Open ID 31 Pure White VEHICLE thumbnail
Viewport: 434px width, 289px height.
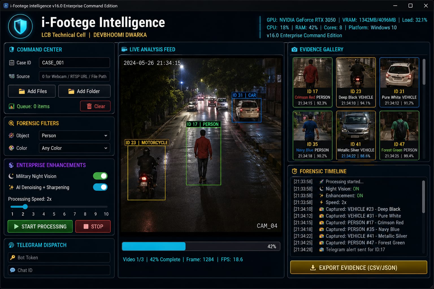399,82
